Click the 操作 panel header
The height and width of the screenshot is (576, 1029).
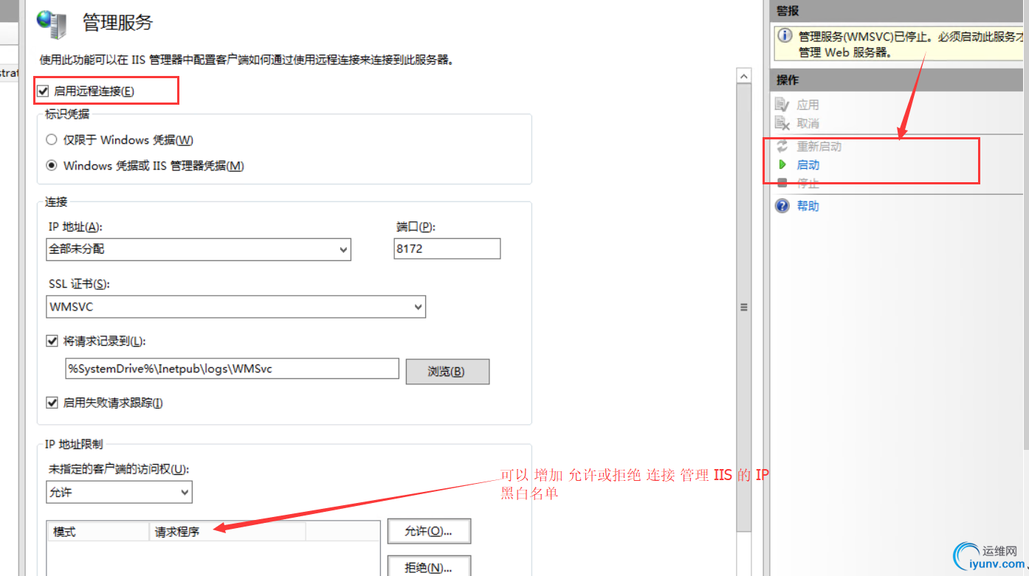(x=897, y=80)
